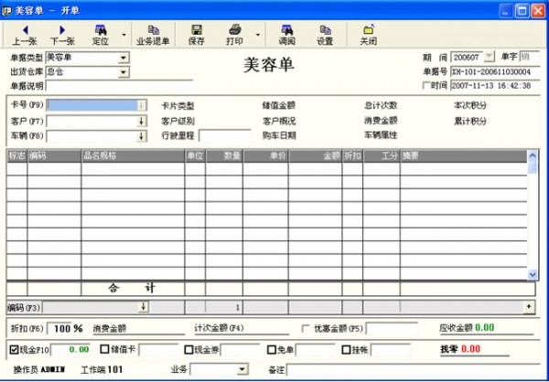Toggle the 优惠金额(F5) checkbox

tap(306, 328)
